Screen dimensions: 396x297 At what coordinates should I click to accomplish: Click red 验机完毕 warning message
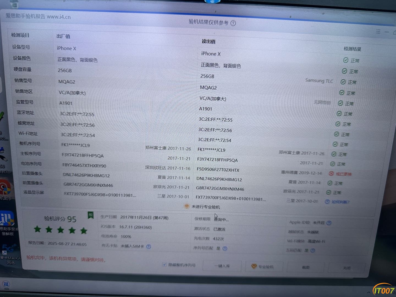(x=66, y=258)
